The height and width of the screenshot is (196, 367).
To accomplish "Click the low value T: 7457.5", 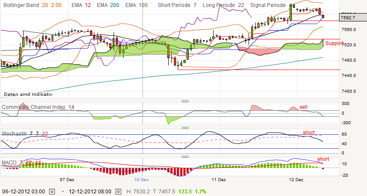I will pyautogui.click(x=164, y=192).
